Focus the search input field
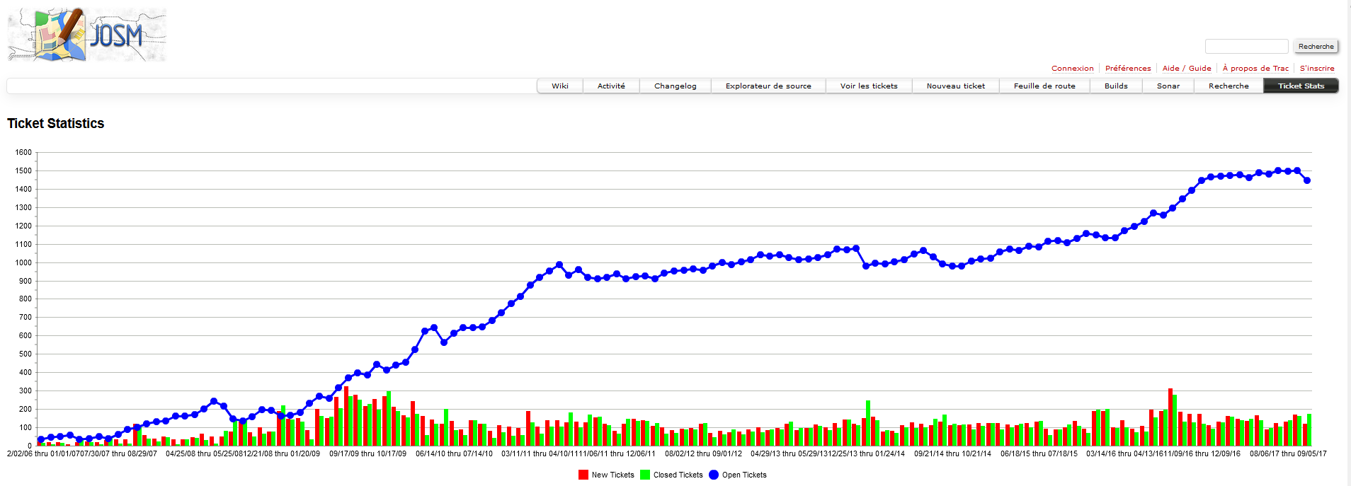This screenshot has width=1351, height=486. 1246,46
